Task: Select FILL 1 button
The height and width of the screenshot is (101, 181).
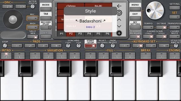Action: tap(90, 56)
